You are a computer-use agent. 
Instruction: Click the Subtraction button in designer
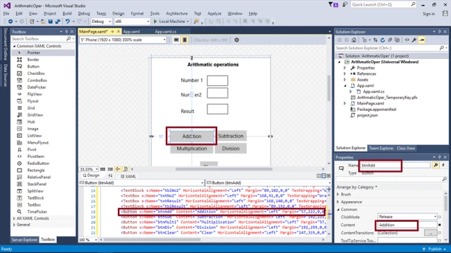click(230, 136)
